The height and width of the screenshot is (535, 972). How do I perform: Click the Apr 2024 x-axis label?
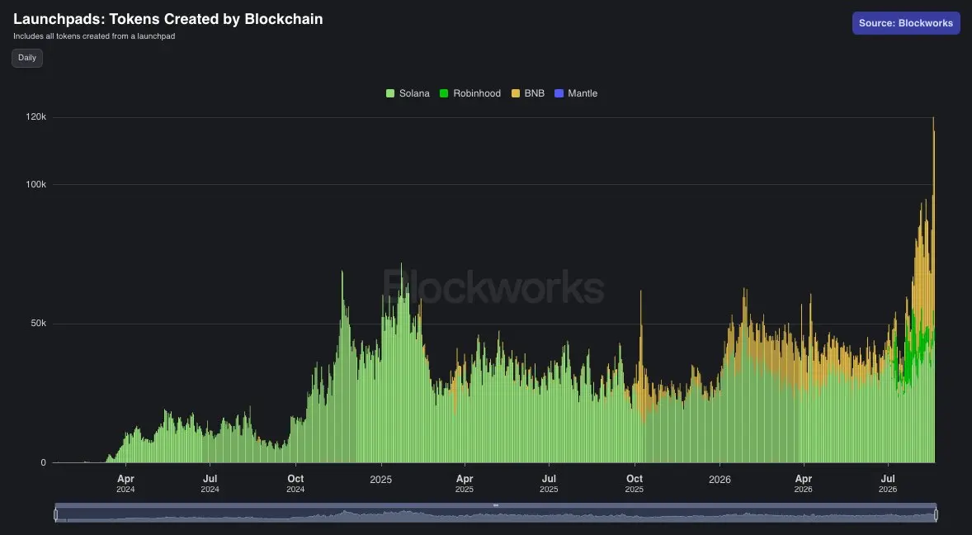pos(125,484)
